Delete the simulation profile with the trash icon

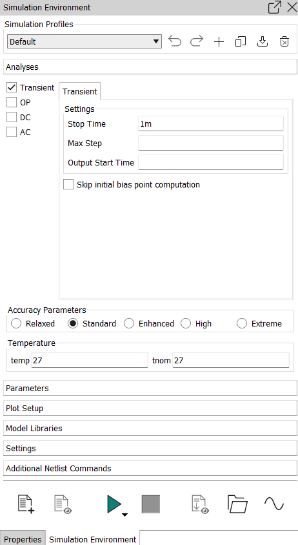click(x=284, y=42)
